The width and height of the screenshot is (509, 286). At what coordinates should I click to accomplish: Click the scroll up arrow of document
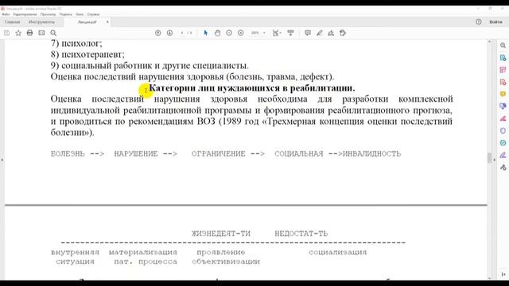pyautogui.click(x=490, y=41)
